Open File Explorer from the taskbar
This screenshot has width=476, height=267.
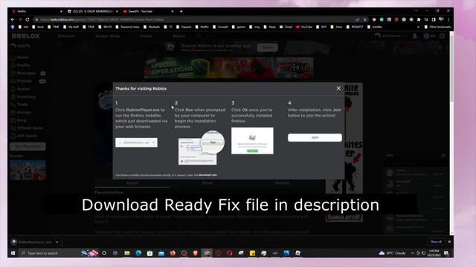click(127, 253)
